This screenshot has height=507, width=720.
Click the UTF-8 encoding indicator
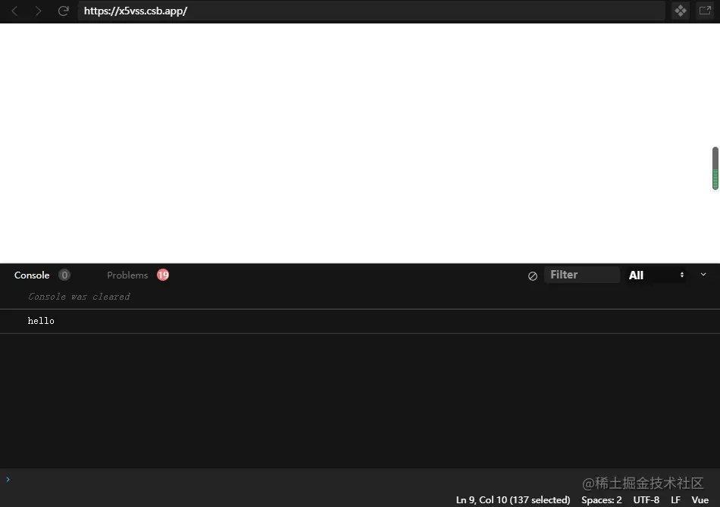click(x=646, y=499)
